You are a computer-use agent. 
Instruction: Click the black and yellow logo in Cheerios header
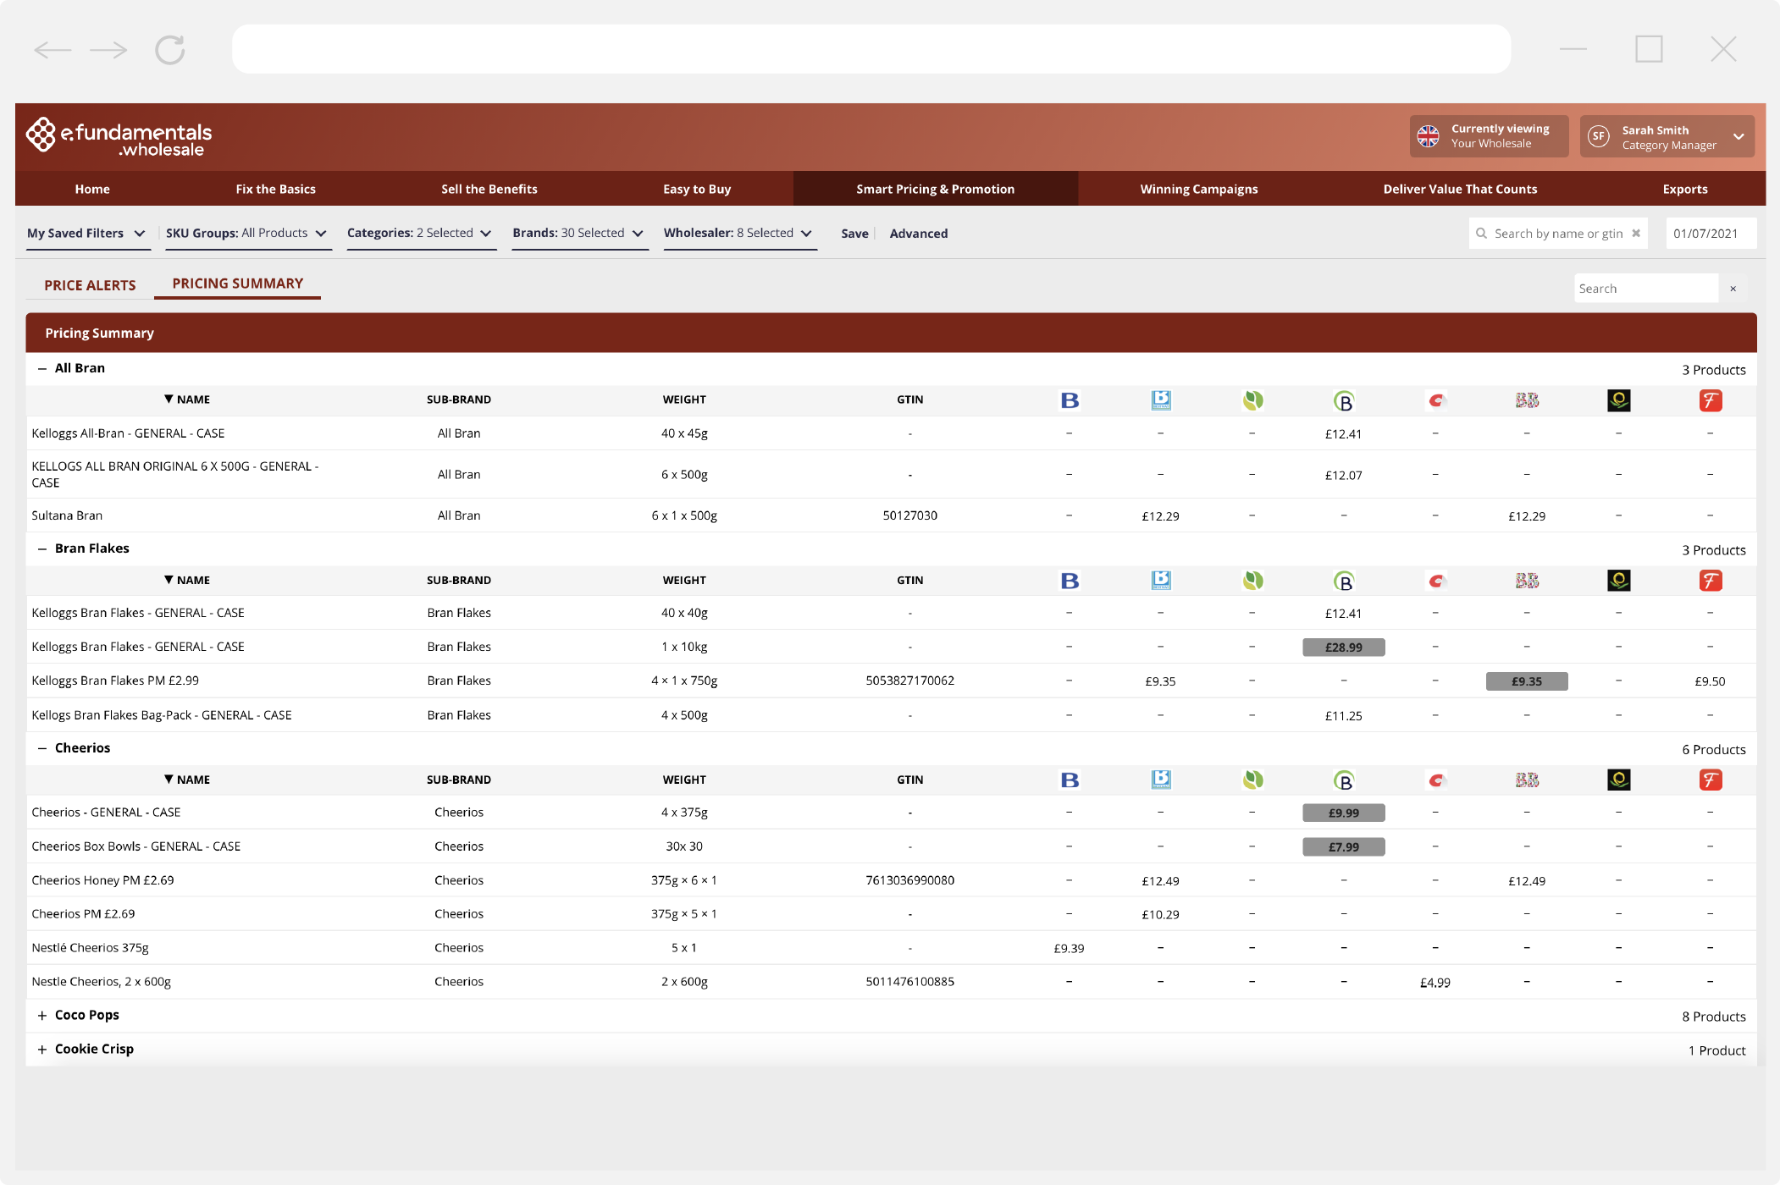1619,780
